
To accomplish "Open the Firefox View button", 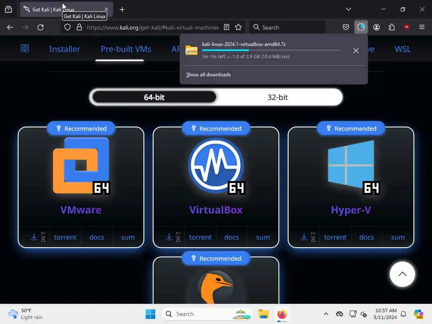I will (x=8, y=9).
